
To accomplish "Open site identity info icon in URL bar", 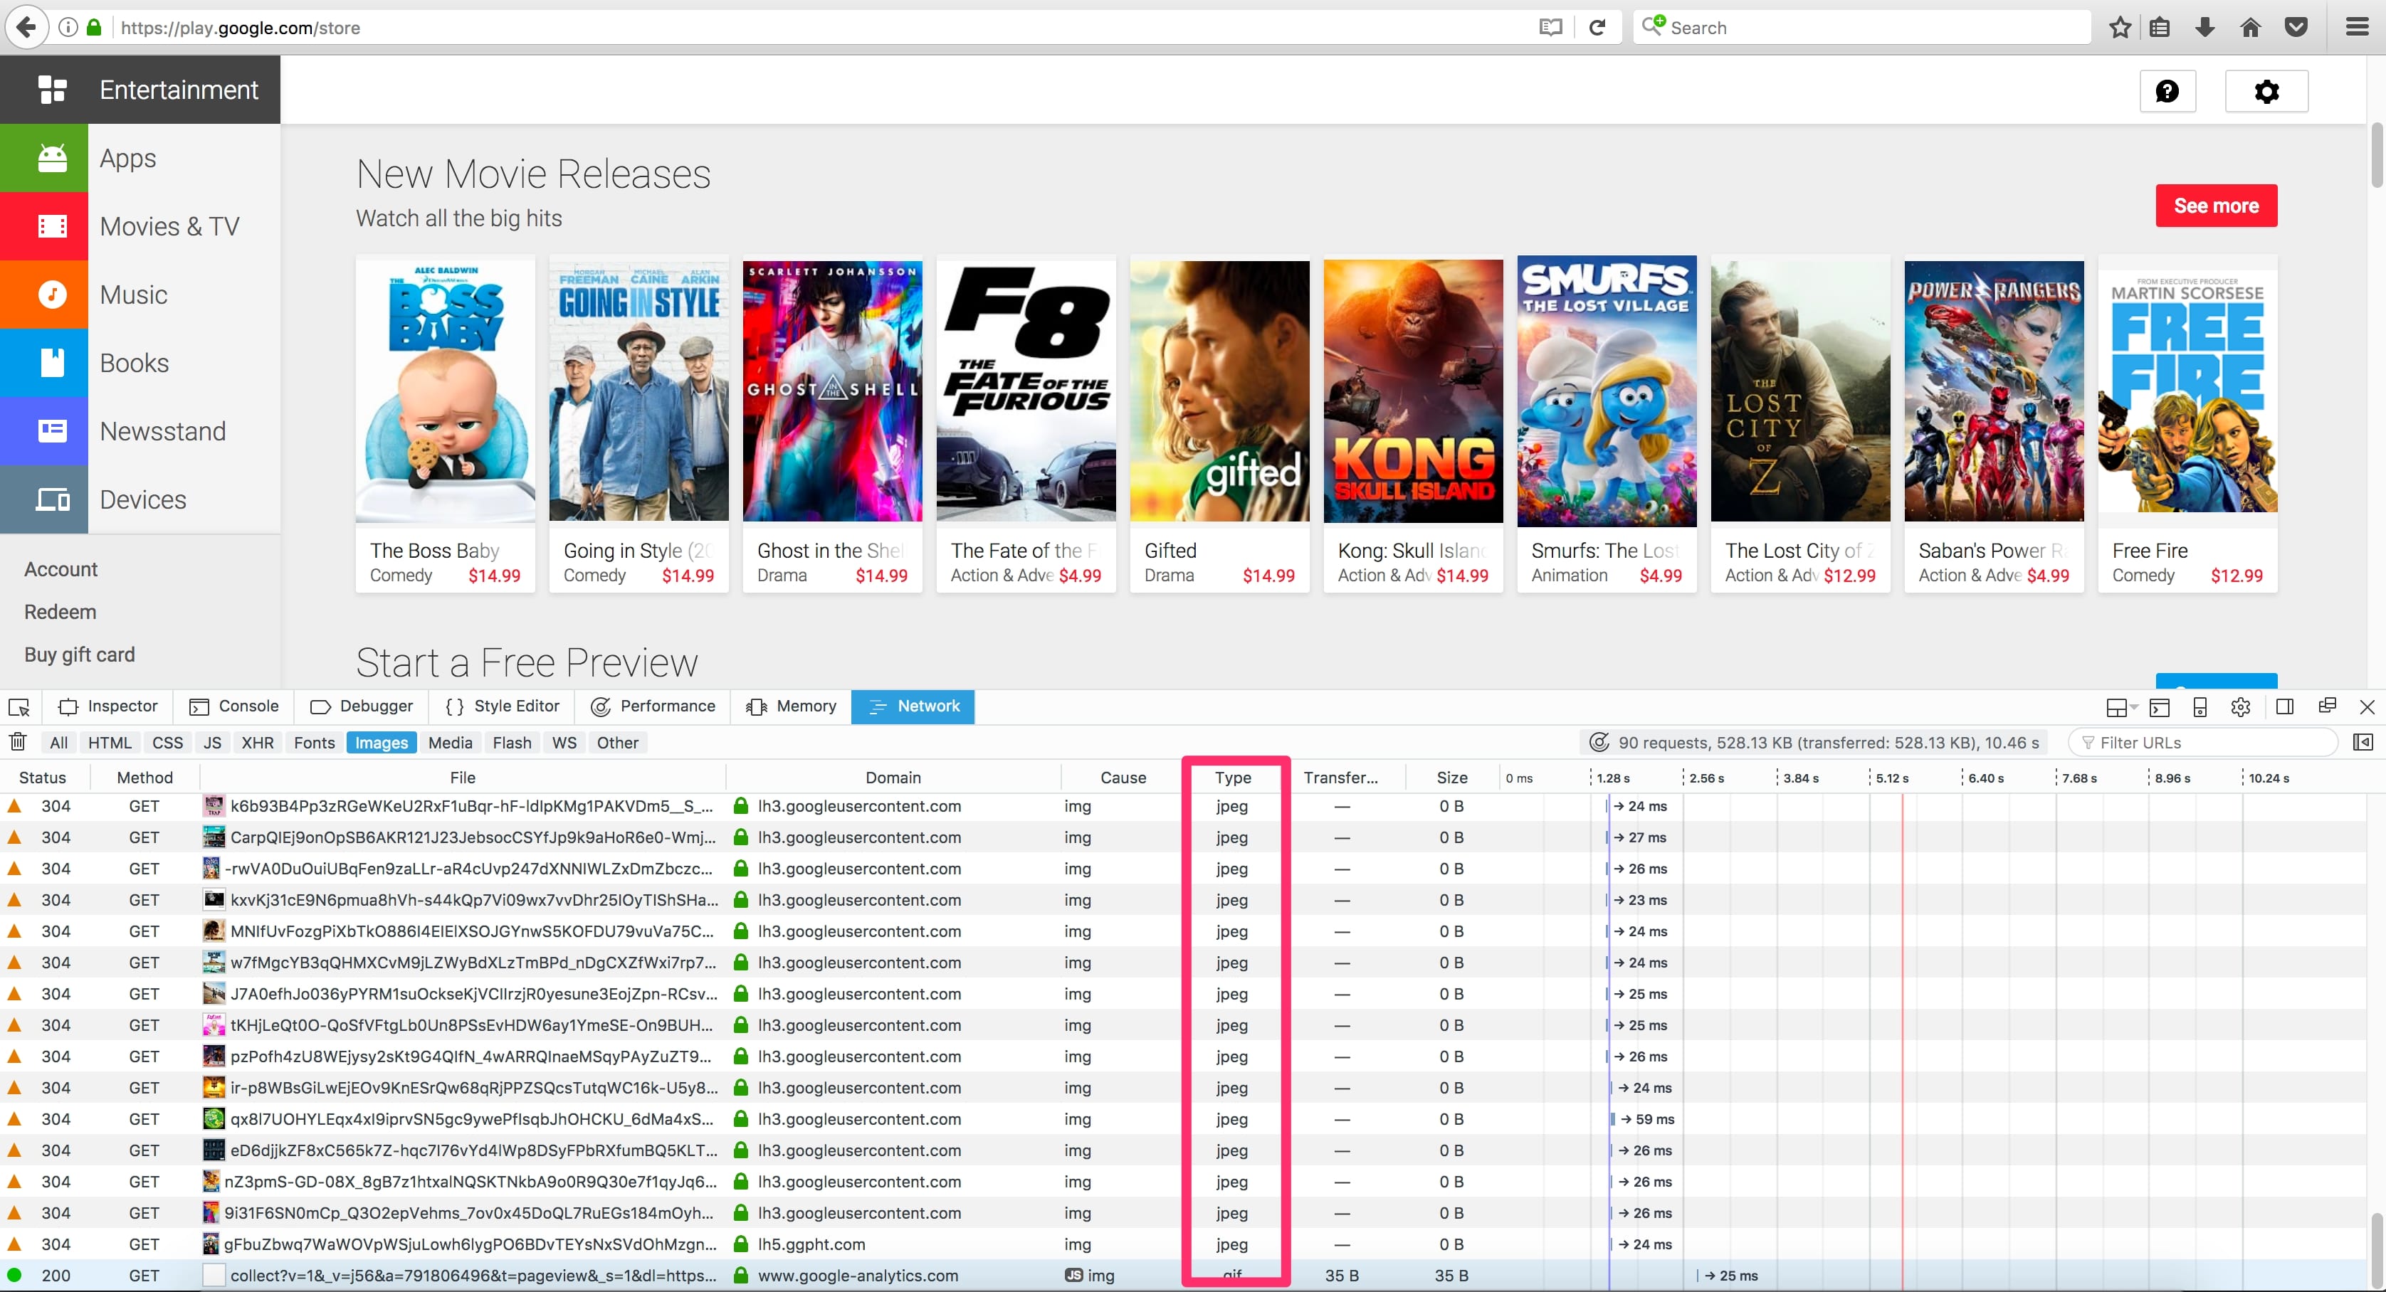I will click(x=68, y=28).
